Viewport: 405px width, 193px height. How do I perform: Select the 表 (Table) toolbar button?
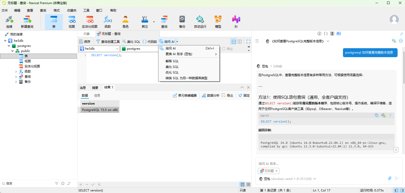(x=54, y=22)
